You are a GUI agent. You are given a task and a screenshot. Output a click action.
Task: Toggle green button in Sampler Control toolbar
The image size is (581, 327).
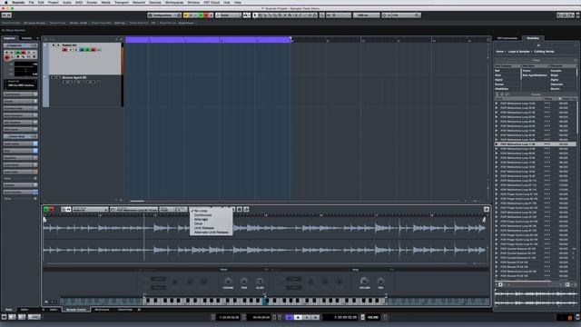coord(46,210)
